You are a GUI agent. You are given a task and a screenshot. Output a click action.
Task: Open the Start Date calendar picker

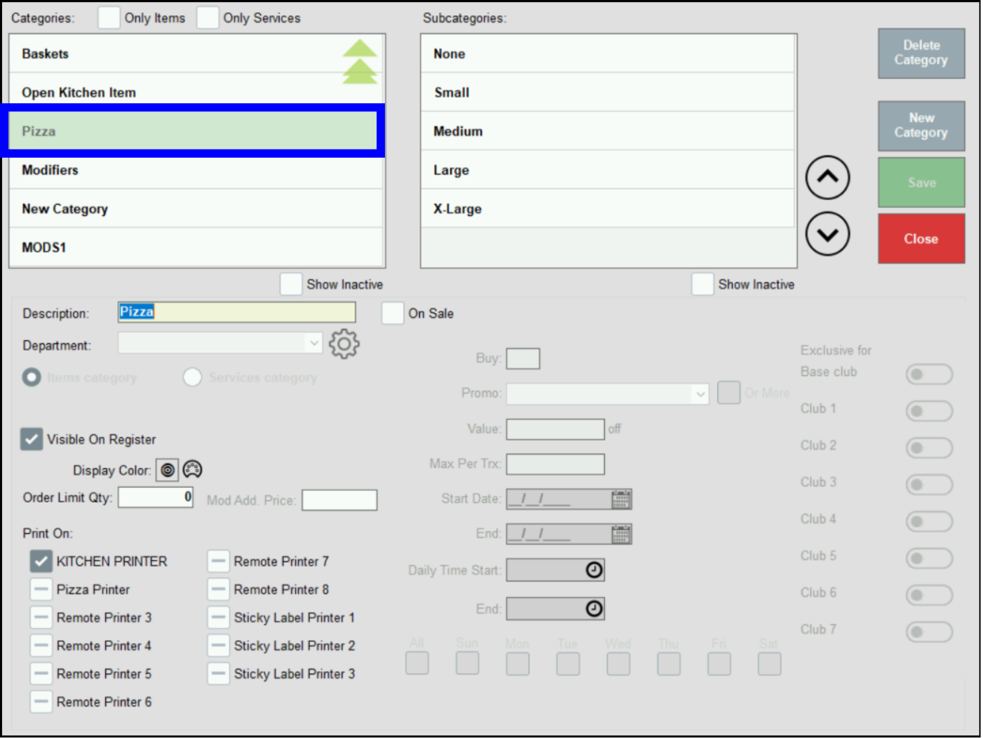621,499
